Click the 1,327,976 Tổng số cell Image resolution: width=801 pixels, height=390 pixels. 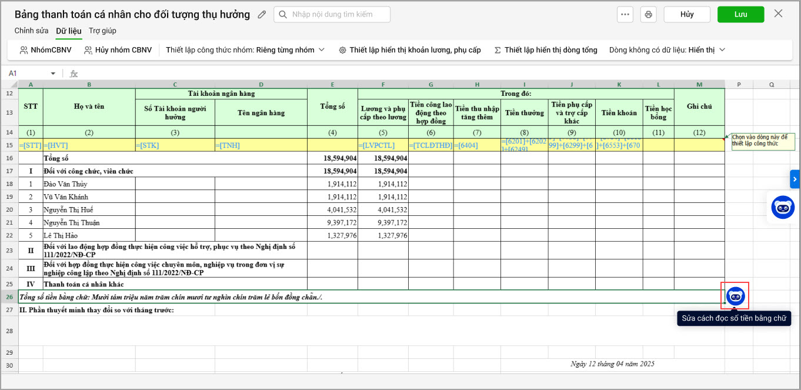332,236
